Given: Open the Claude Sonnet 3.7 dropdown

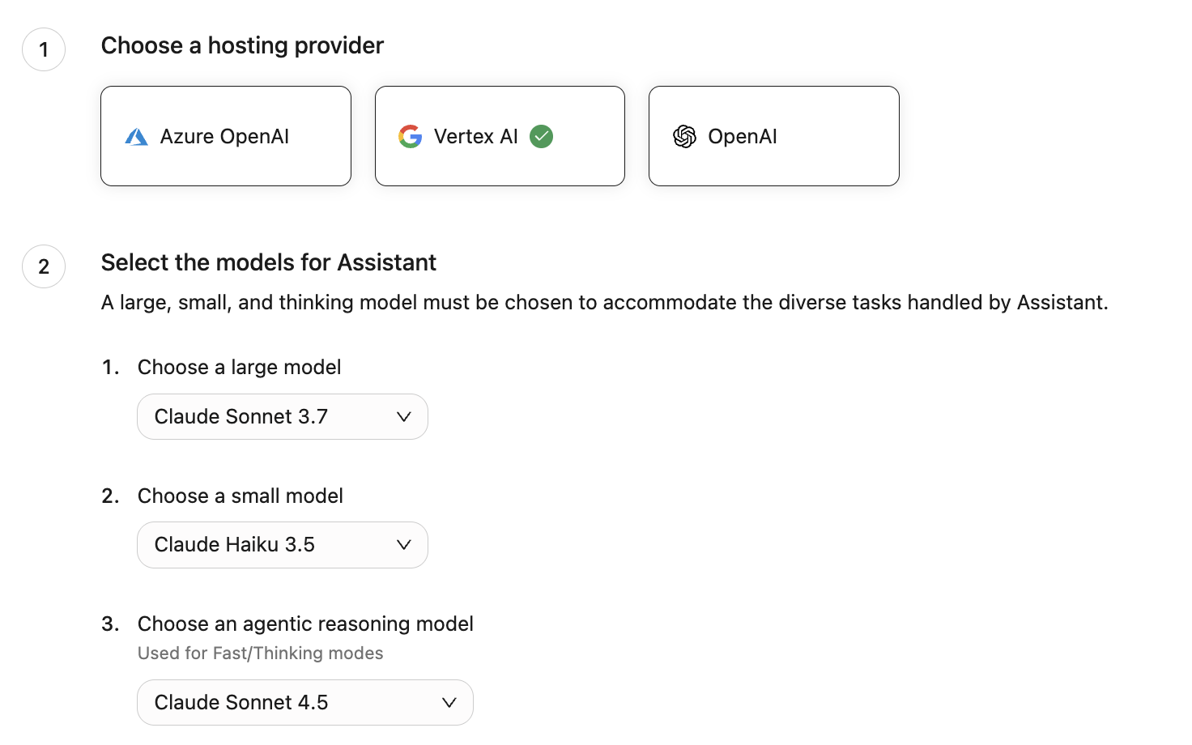Looking at the screenshot, I should click(282, 416).
